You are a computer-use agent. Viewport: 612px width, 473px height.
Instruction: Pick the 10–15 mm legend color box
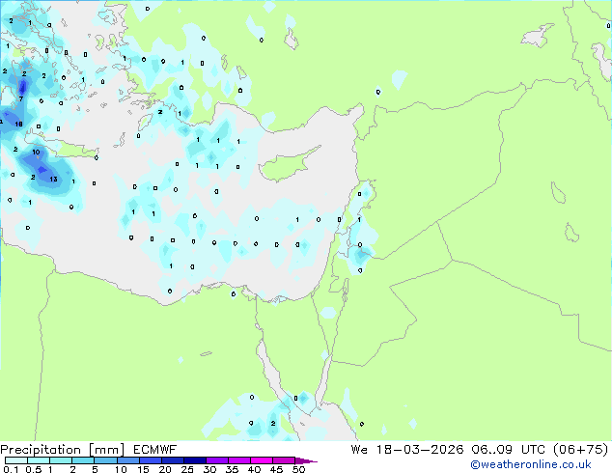128,460
